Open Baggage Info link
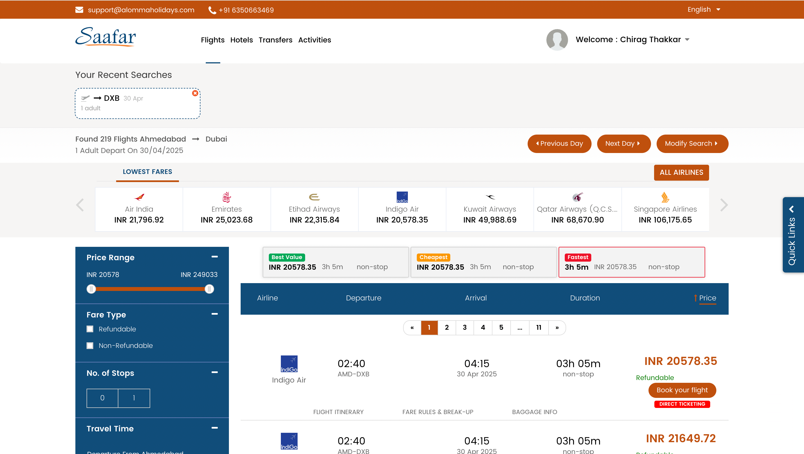 click(x=534, y=412)
